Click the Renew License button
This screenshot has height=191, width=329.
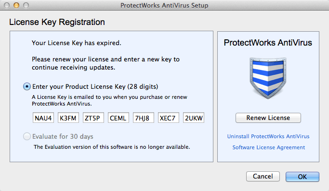click(268, 118)
